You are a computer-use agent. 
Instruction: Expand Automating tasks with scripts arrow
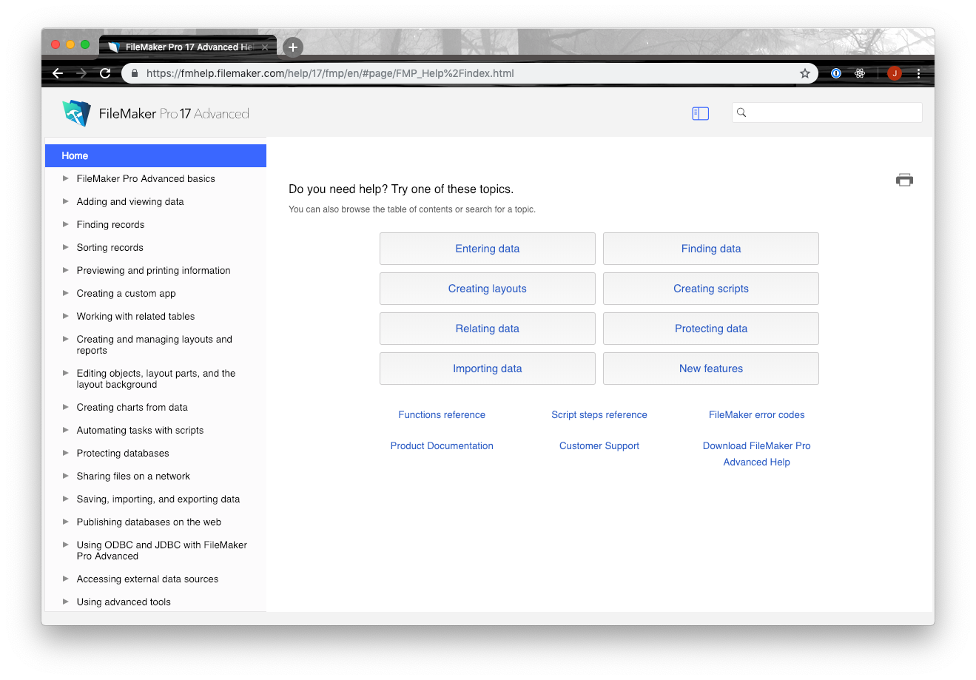(x=66, y=430)
